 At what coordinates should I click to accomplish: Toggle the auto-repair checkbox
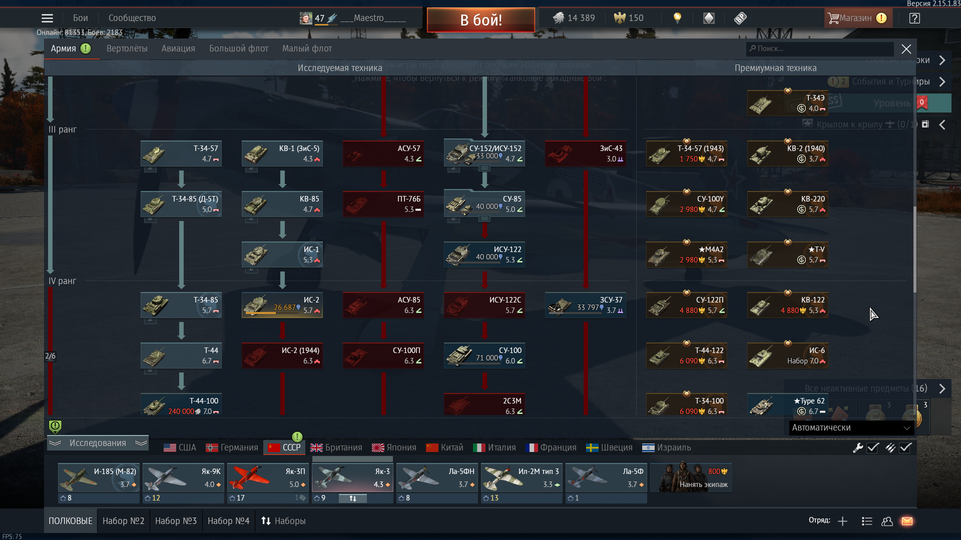(x=873, y=448)
